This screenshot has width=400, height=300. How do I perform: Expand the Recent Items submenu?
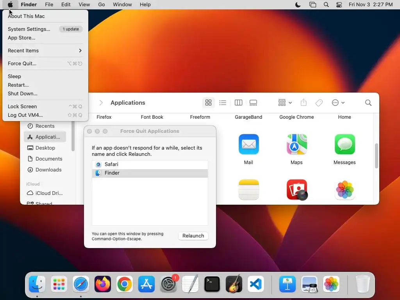point(45,50)
